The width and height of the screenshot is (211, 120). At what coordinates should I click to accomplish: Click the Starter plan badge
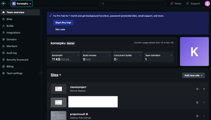[x=71, y=43]
